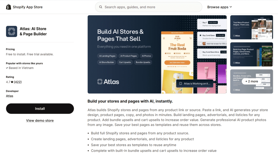Open the 422 reviews link
This screenshot has height=153, width=278.
[x=18, y=82]
